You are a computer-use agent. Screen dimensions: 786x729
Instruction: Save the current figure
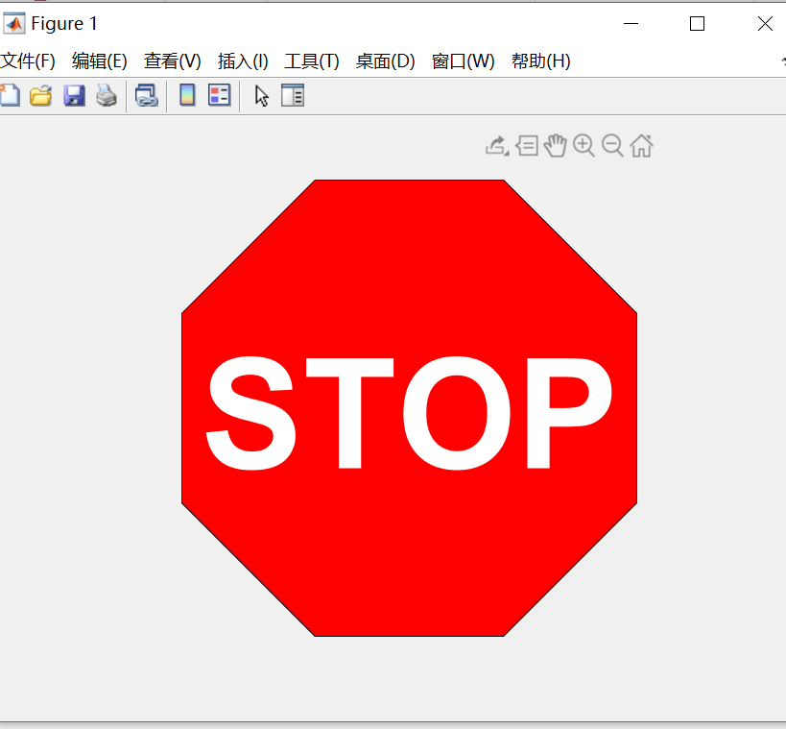click(x=74, y=95)
